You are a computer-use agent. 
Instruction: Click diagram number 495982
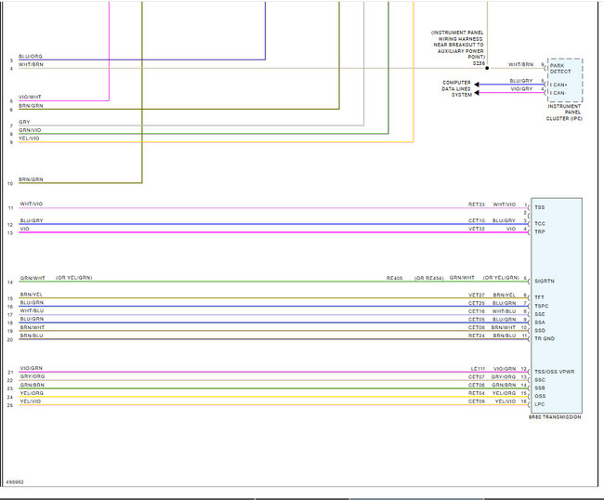click(x=15, y=482)
